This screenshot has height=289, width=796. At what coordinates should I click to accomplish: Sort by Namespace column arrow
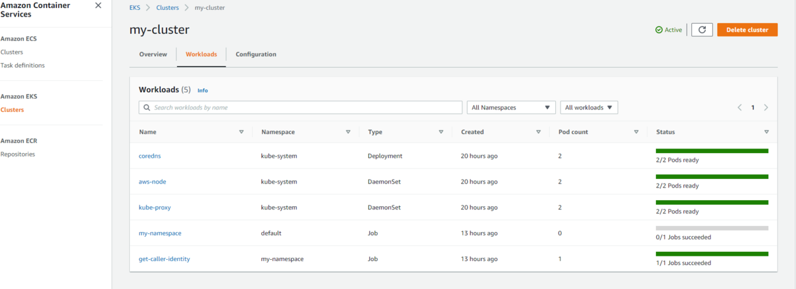[x=348, y=132]
